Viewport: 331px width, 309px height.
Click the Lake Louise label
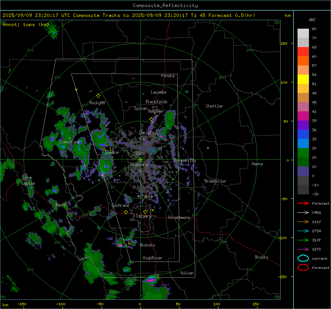(28, 180)
